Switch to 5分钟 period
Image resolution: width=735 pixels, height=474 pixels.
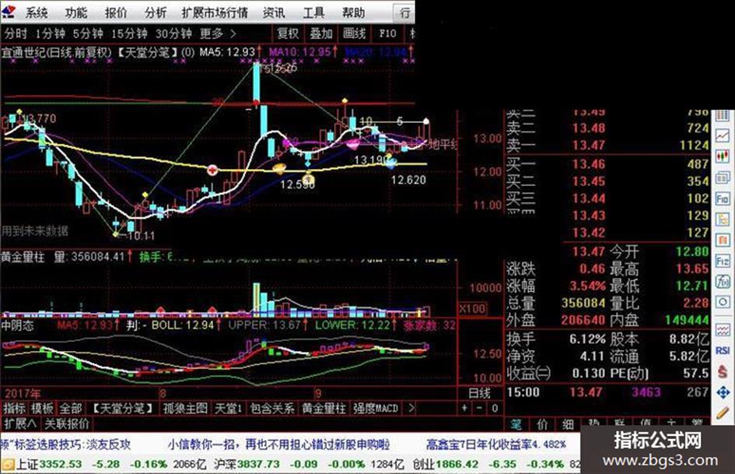(88, 33)
